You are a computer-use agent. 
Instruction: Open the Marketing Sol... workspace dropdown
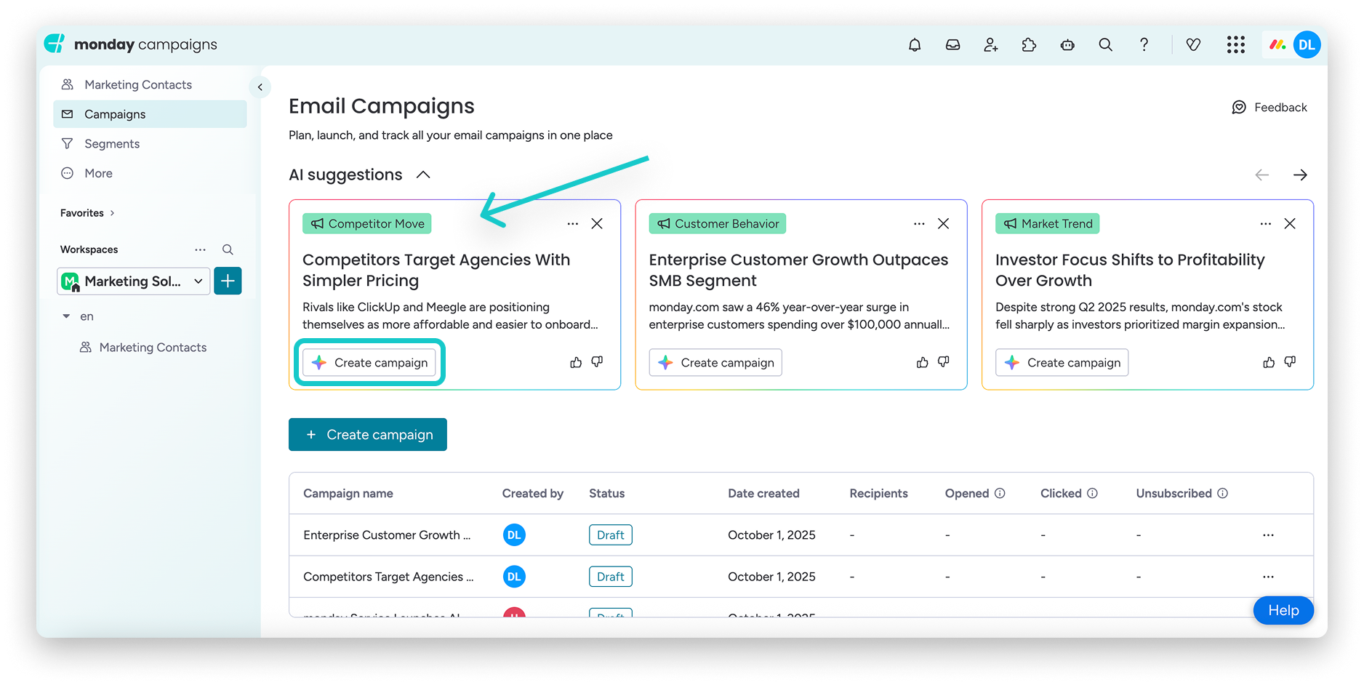click(134, 281)
